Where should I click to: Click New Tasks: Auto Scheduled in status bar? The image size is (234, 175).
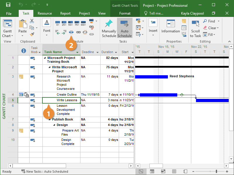coord(44,171)
